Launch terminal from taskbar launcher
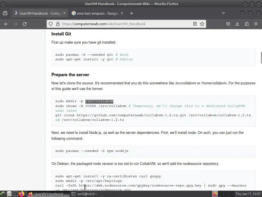Screen dimensions: 262x197 pos(15,194)
